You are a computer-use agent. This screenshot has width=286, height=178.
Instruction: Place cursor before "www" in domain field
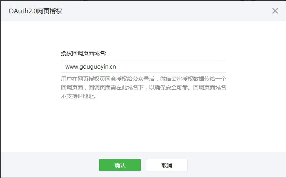[x=65, y=66]
